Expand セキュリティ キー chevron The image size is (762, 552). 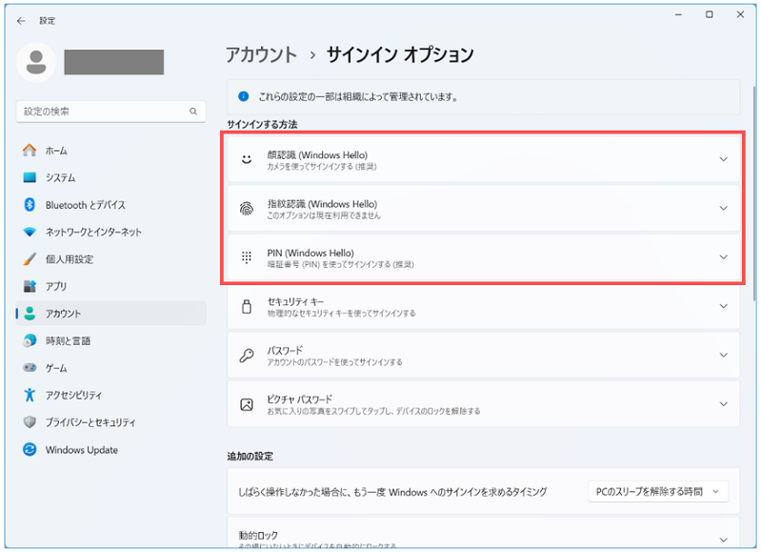pyautogui.click(x=724, y=306)
